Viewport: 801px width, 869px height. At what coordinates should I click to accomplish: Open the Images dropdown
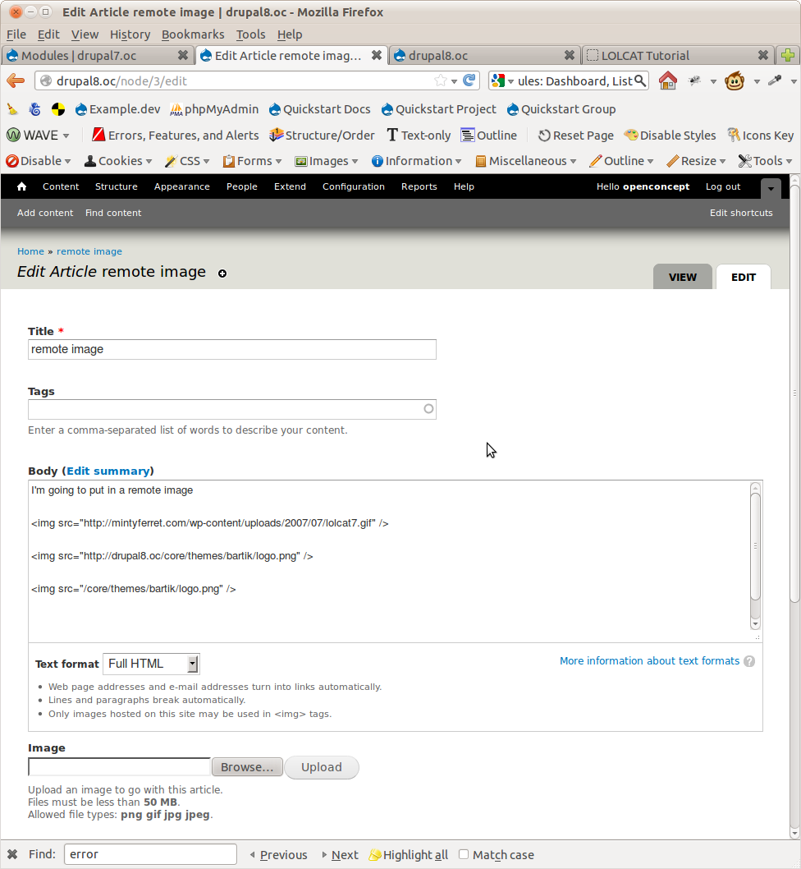coord(327,161)
